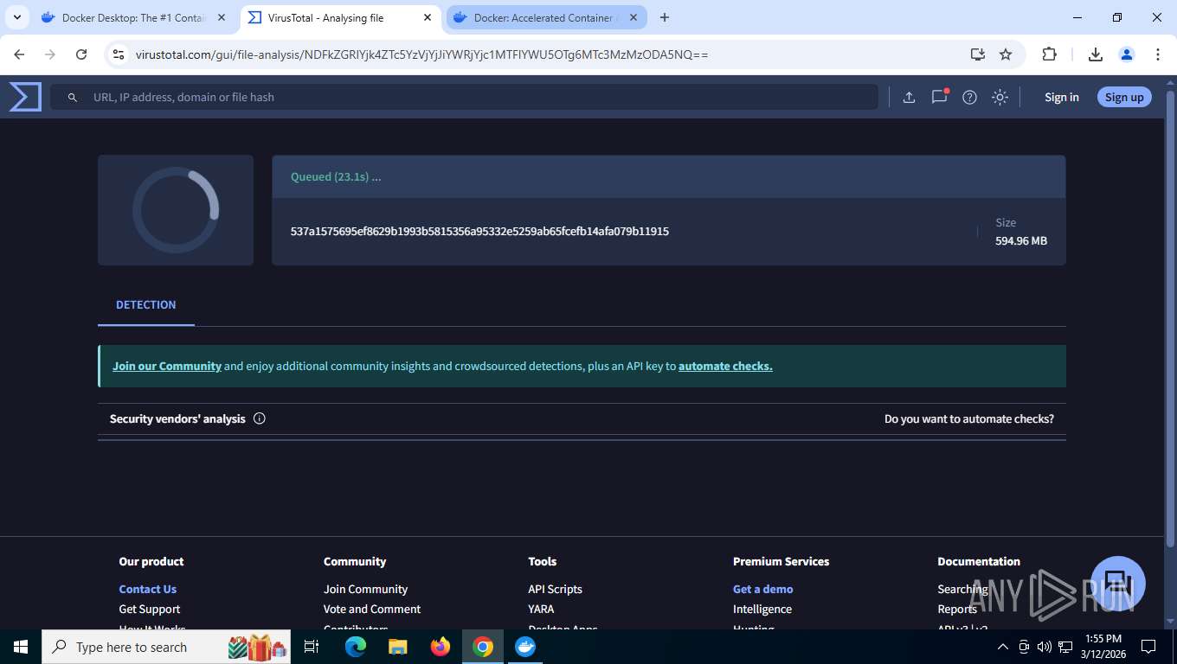Switch to Docker Desktop: The #1 Container tab
The image size is (1177, 664).
133,17
